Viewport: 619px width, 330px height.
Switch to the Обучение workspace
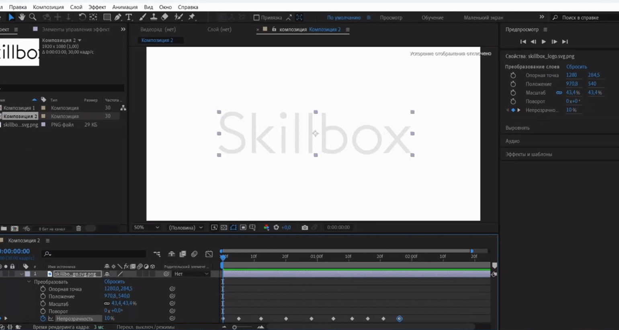pyautogui.click(x=432, y=18)
